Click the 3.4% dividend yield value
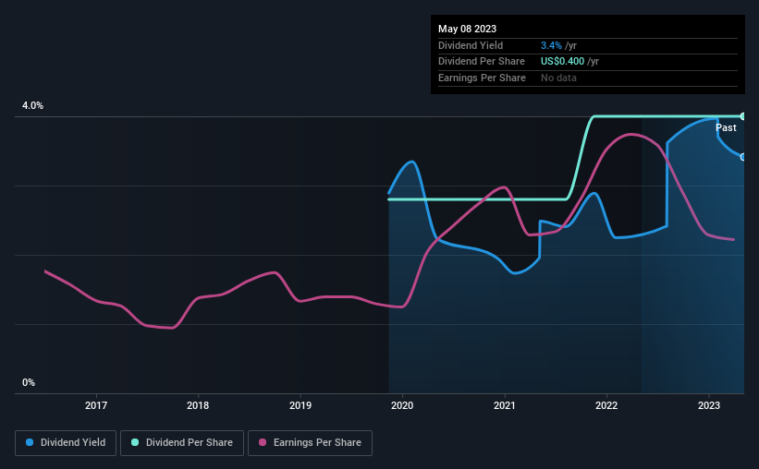This screenshot has width=759, height=469. click(551, 45)
